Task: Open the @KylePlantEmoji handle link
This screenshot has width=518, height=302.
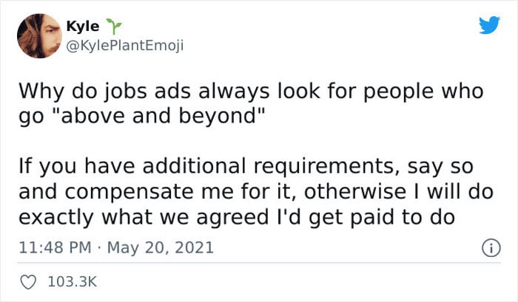Action: pos(125,46)
